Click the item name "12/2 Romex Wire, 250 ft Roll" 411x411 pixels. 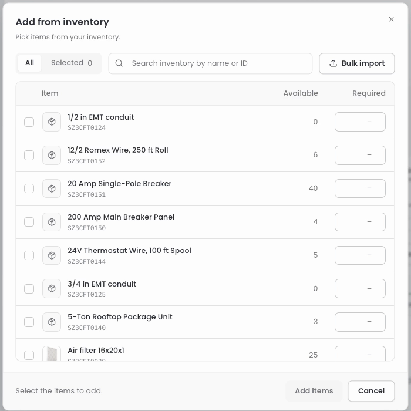tap(118, 150)
